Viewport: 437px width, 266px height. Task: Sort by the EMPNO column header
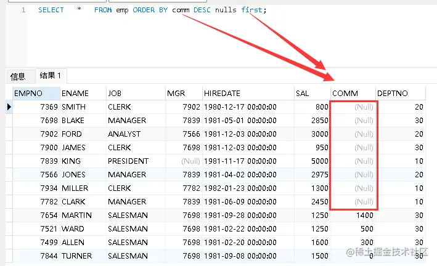click(36, 94)
